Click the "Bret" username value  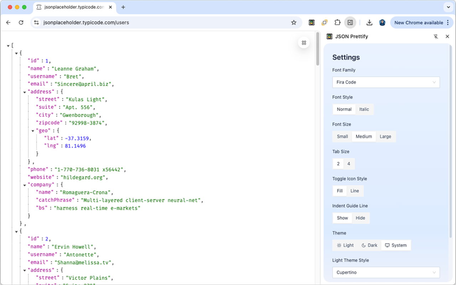click(x=73, y=77)
